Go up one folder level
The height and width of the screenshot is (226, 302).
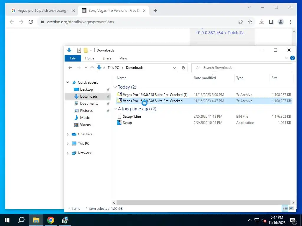92,68
